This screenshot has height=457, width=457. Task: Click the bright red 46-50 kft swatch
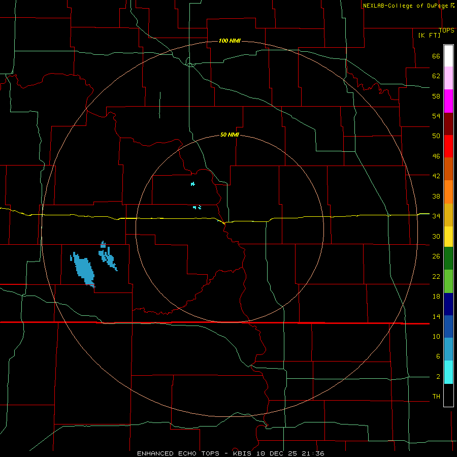click(x=448, y=146)
